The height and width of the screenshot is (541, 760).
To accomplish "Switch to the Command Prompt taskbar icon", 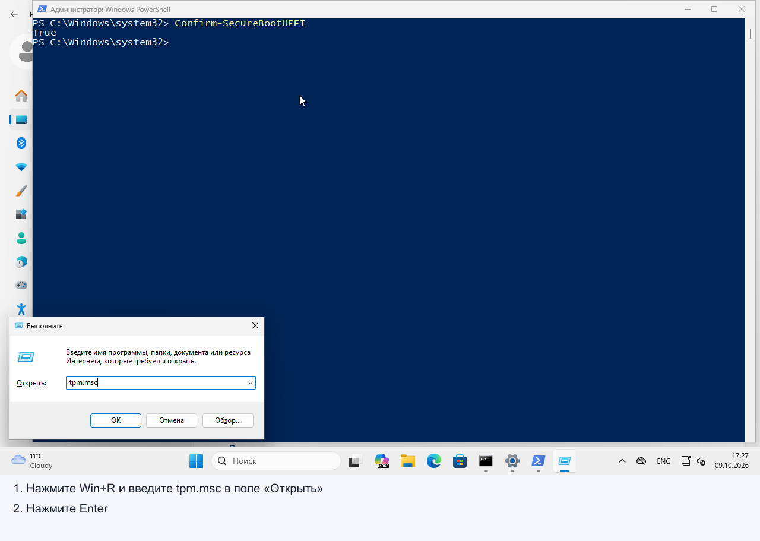I will pos(486,461).
